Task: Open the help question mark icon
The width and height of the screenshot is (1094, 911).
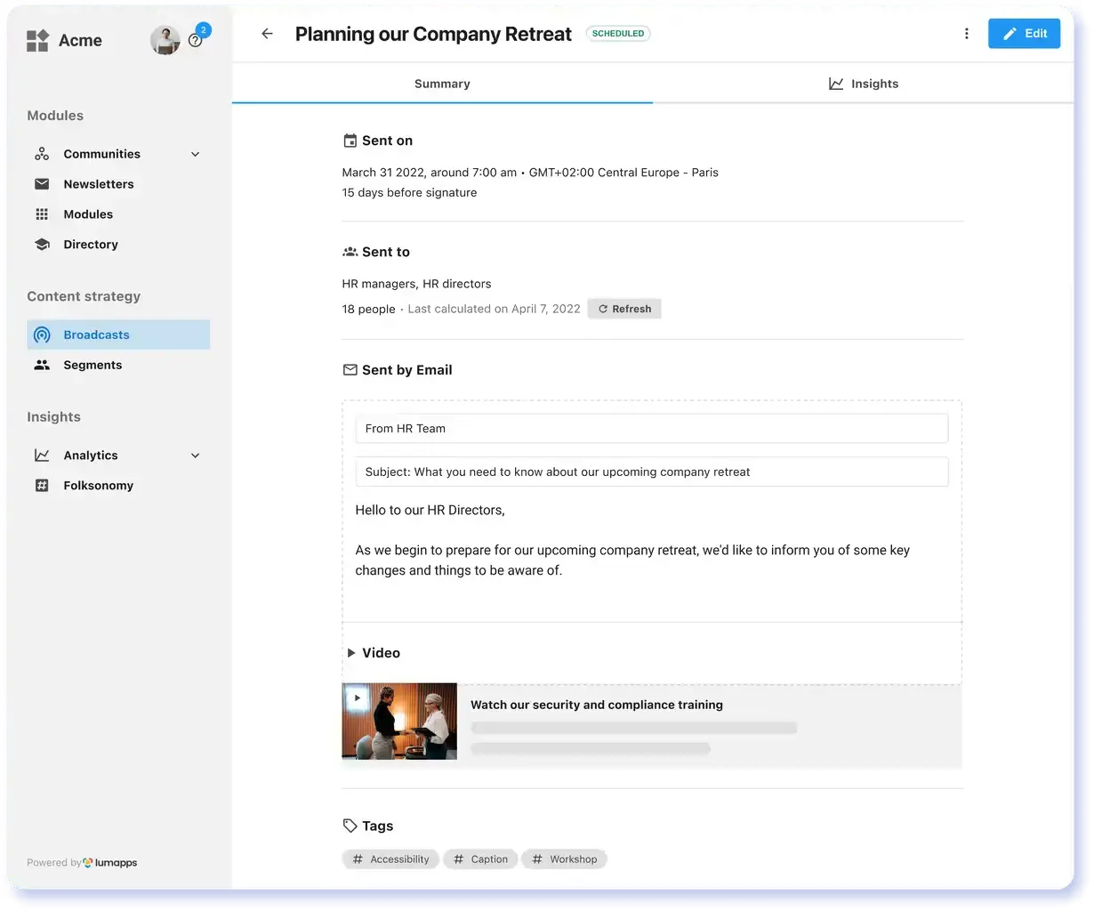Action: click(x=195, y=41)
